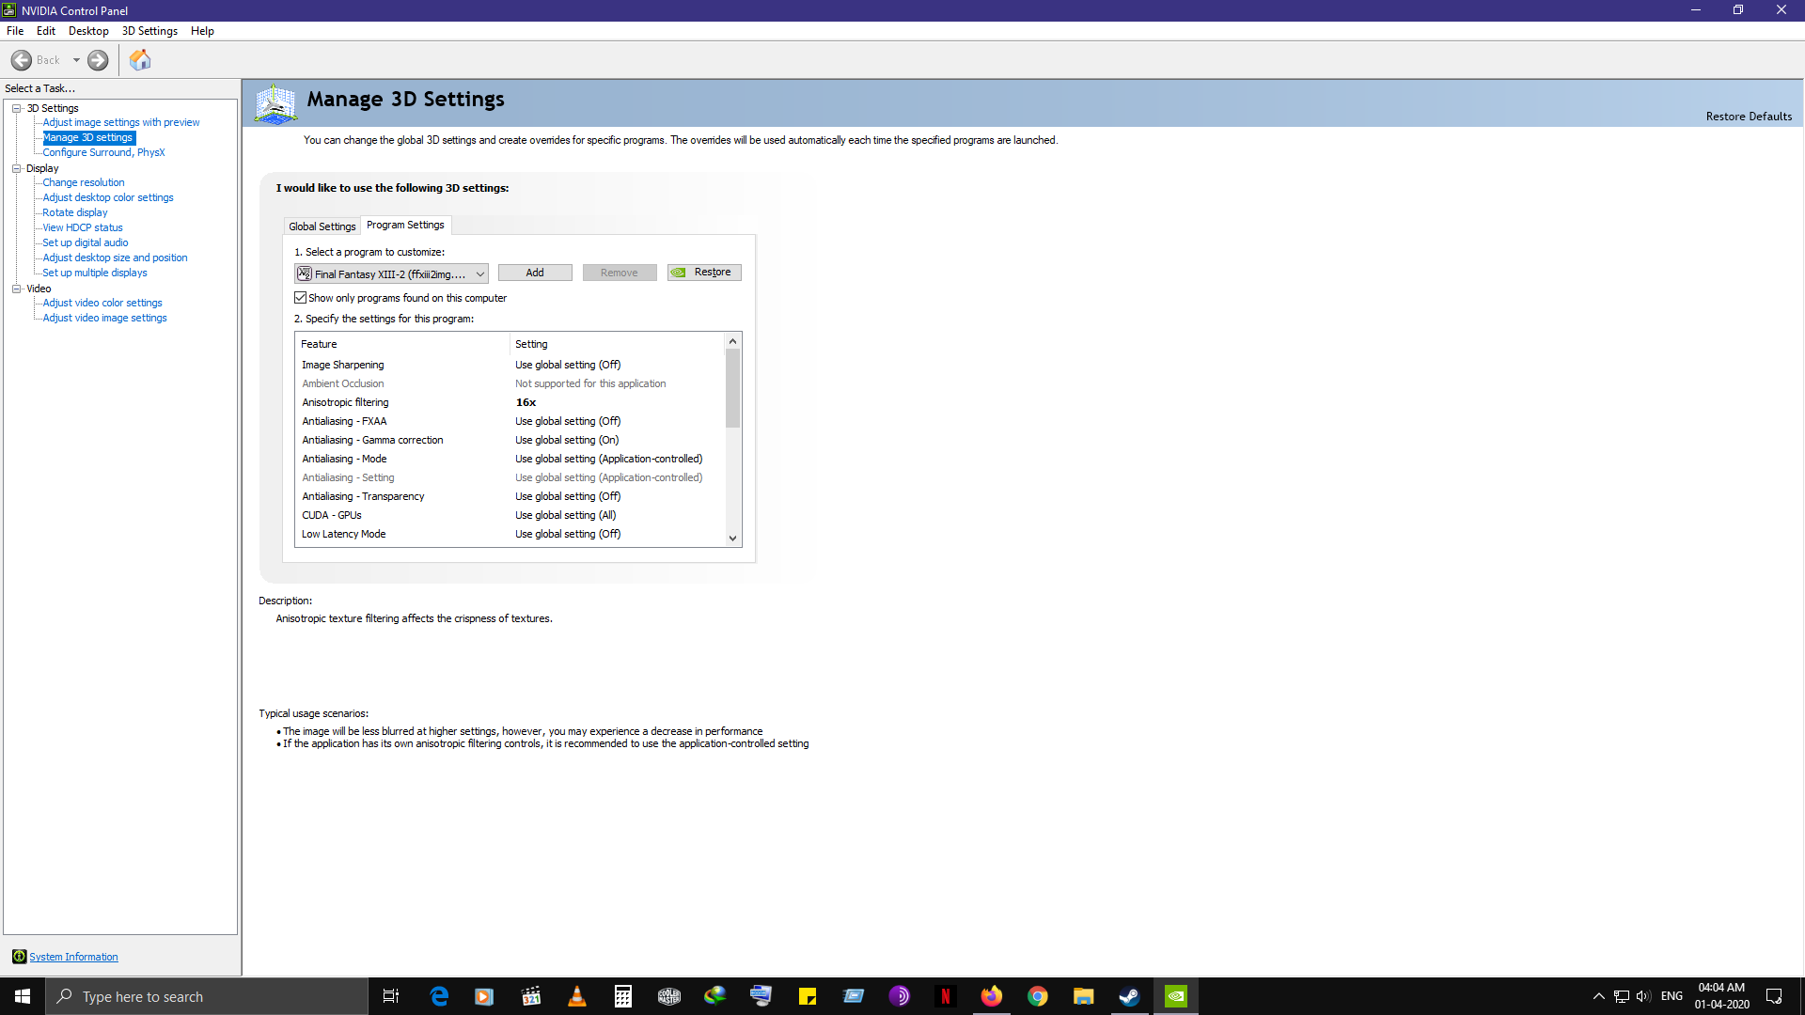The image size is (1805, 1015).
Task: Uncheck Show only programs found checkbox
Action: point(301,298)
